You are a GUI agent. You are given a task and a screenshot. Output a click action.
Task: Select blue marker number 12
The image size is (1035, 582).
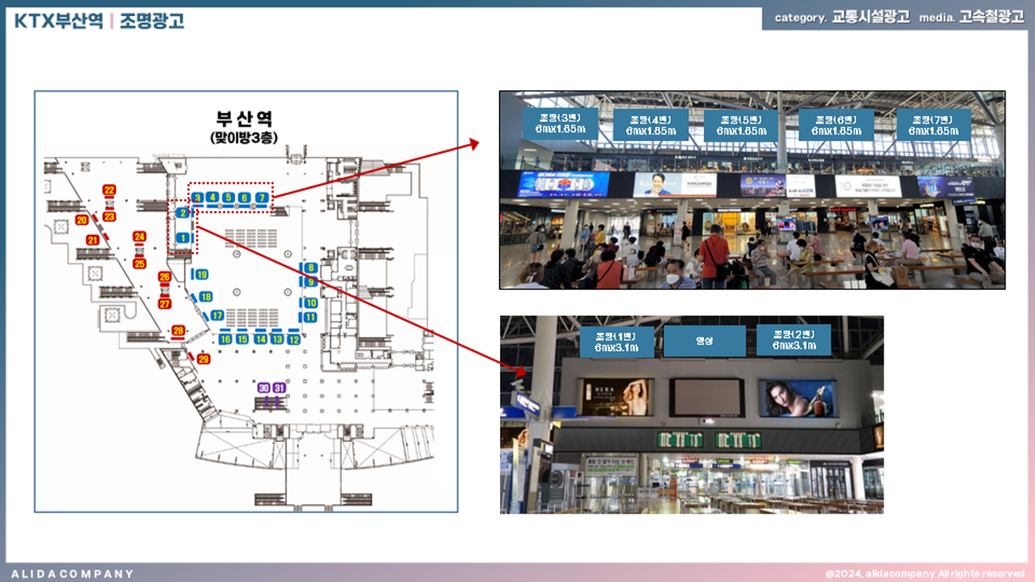coord(294,339)
